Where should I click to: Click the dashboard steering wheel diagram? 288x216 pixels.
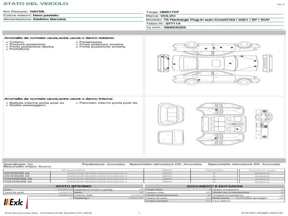tap(264, 124)
